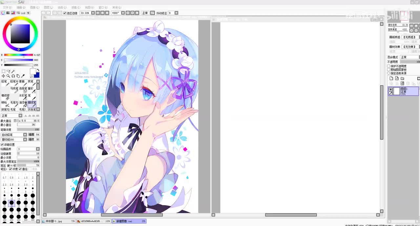Show the color wheel panel

(3, 13)
